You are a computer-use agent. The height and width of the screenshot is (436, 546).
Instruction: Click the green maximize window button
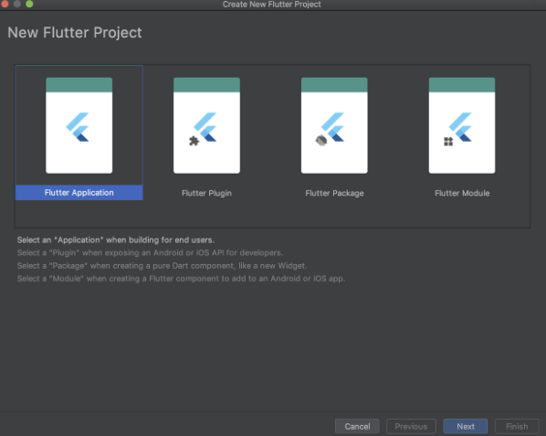tap(29, 4)
